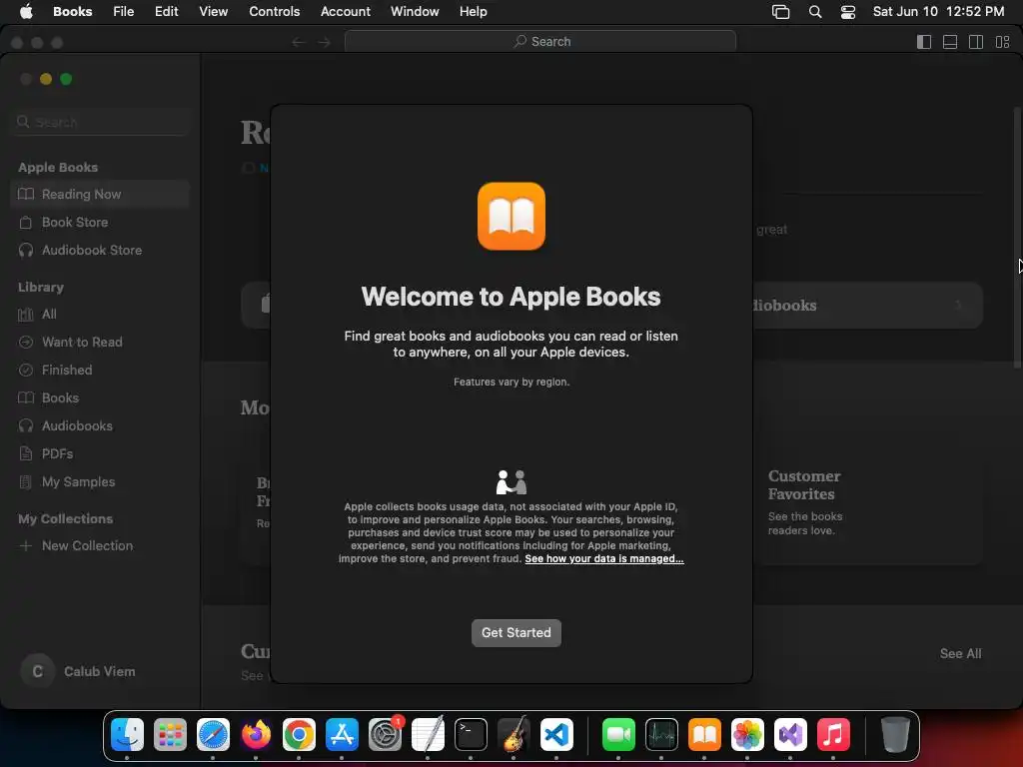Screen dimensions: 1023x767
Task: Select Audiobooks in Library sidebar
Action: click(100, 425)
